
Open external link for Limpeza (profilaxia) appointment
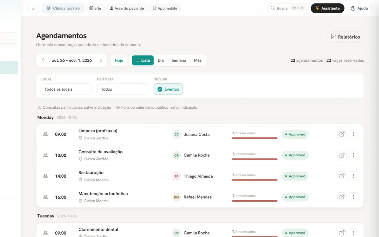(342, 134)
